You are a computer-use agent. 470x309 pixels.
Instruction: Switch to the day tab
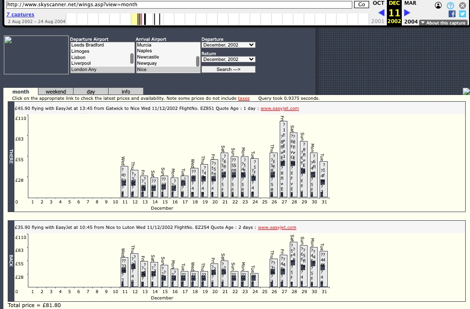pyautogui.click(x=91, y=92)
